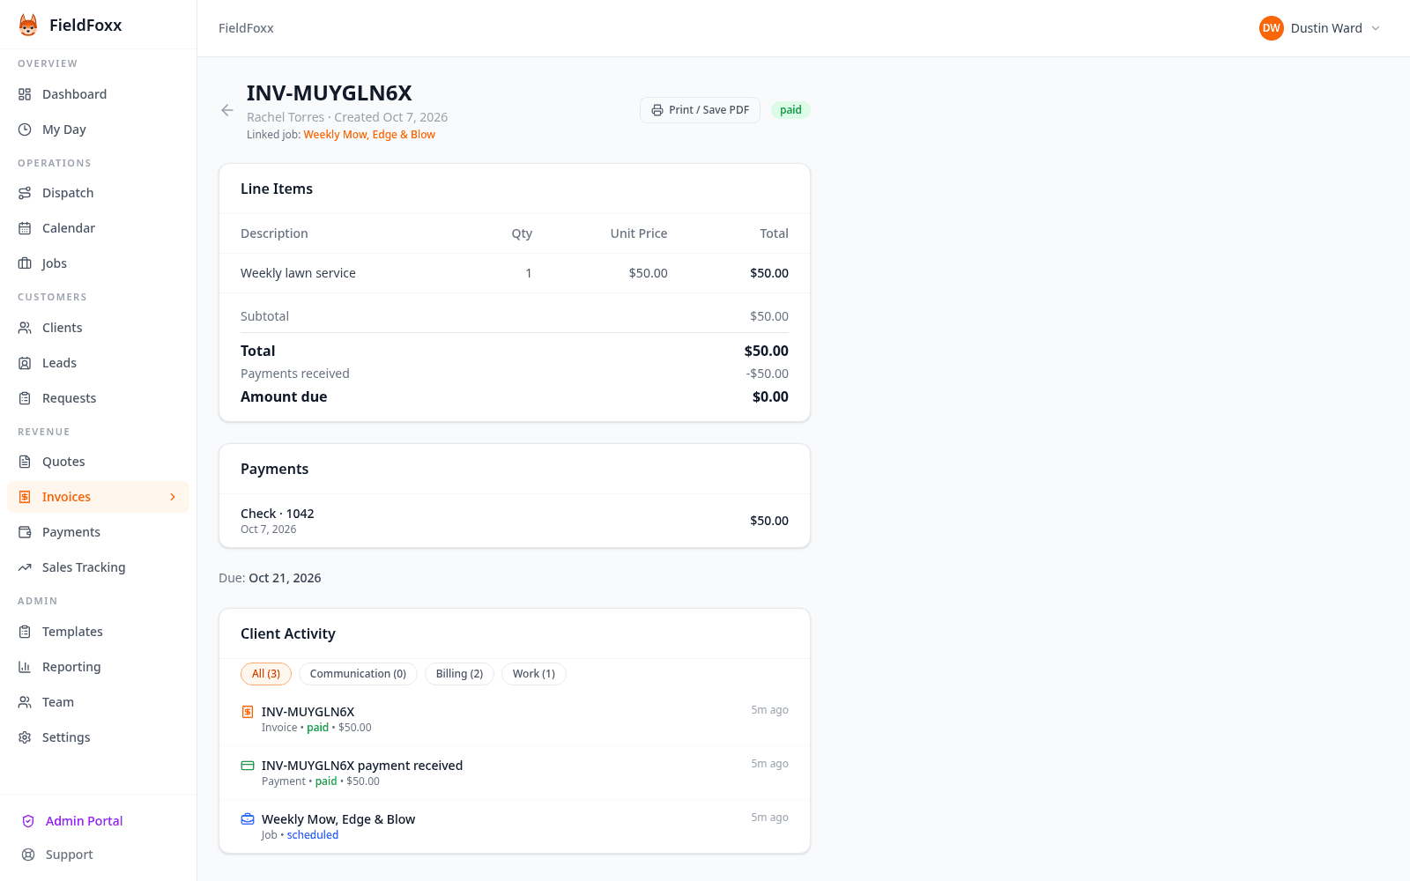Viewport: 1410px width, 881px height.
Task: Click the Requests clipboard icon
Action: point(25,398)
